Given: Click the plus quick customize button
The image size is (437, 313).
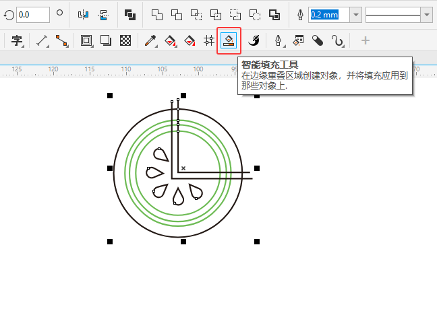Looking at the screenshot, I should tap(366, 40).
